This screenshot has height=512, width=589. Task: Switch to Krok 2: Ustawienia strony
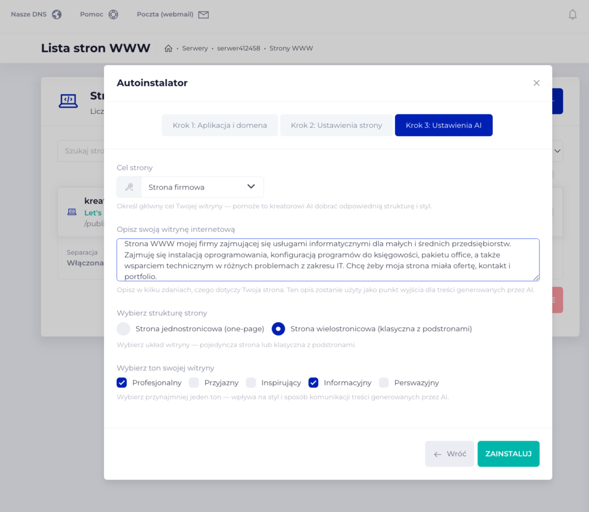(x=336, y=125)
